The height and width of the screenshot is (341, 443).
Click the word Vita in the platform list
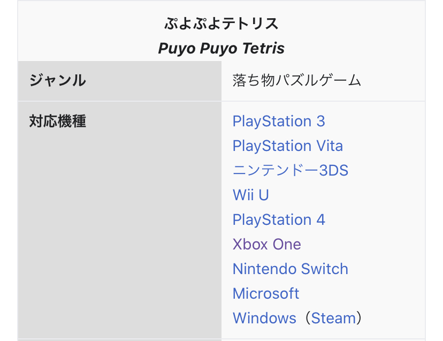click(330, 146)
